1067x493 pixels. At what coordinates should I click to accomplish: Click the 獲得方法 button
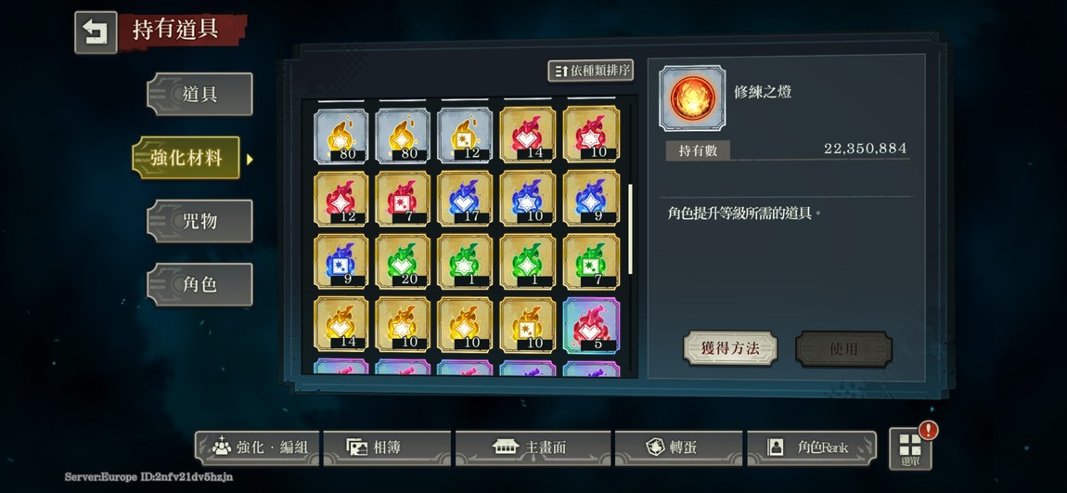click(x=730, y=349)
